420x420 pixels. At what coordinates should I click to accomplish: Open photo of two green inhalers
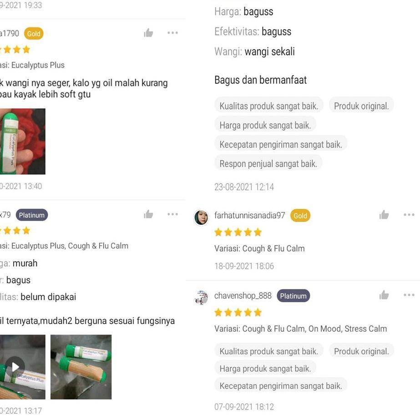coord(81,367)
